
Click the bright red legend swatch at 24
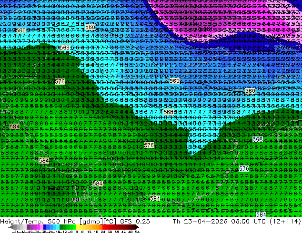coord(104,227)
